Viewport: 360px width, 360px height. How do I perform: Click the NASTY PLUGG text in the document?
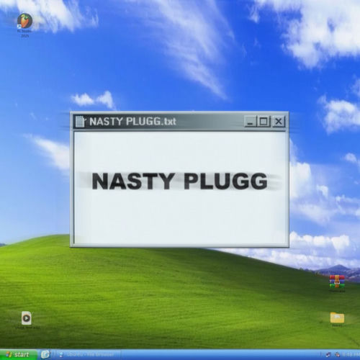tap(180, 181)
